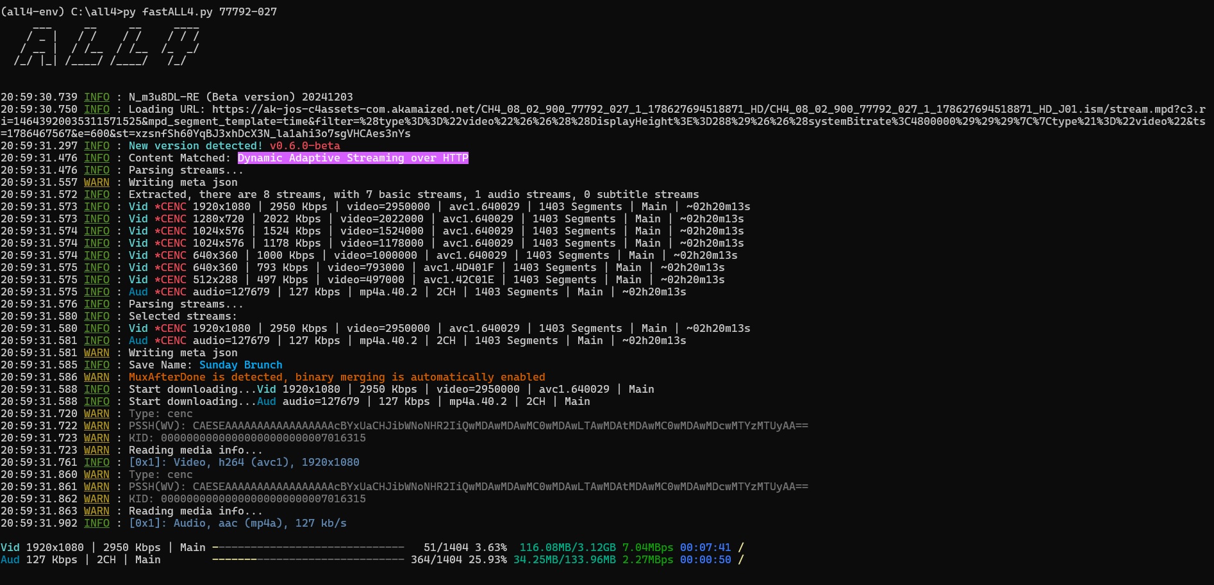Click the Aud download progress bar
Screen dimensions: 1214x585
point(308,560)
